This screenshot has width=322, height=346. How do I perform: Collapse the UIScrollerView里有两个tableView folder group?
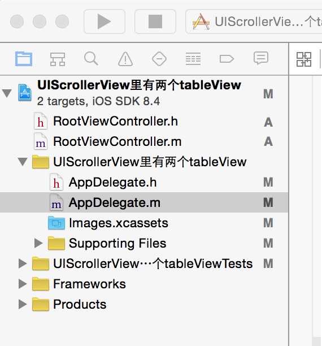click(23, 162)
